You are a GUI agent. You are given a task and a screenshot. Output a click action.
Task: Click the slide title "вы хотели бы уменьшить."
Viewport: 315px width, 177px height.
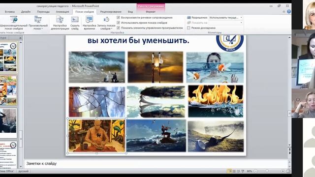138,40
